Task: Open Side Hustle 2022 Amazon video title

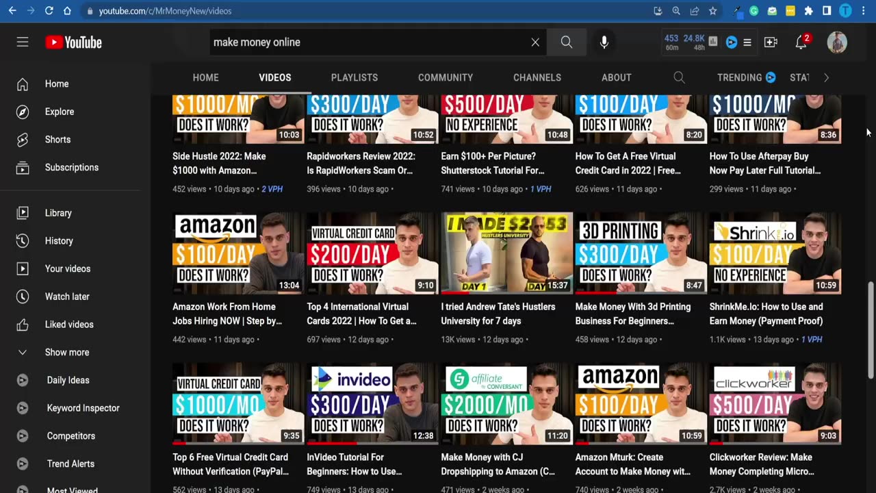Action: coord(219,163)
